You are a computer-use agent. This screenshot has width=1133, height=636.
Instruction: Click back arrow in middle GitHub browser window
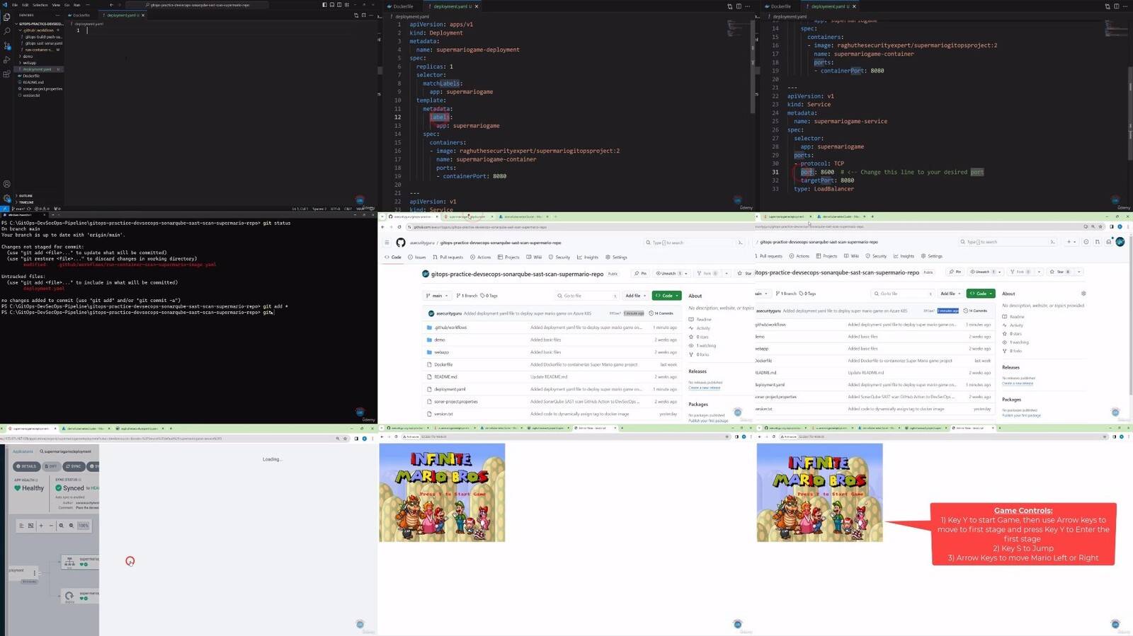[x=382, y=227]
